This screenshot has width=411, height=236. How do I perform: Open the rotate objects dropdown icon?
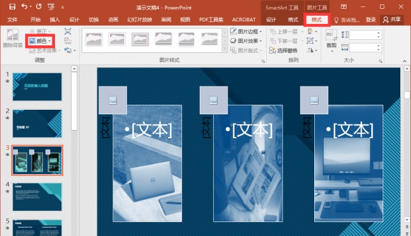312,50
